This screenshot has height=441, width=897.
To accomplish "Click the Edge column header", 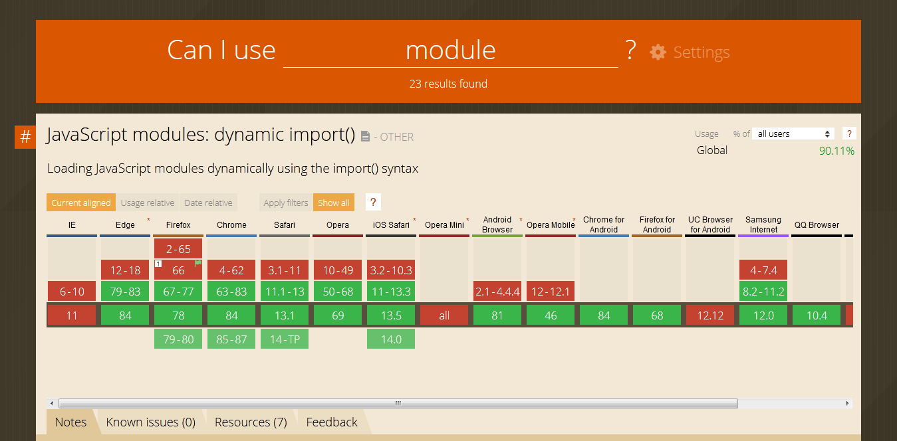I will (x=125, y=225).
